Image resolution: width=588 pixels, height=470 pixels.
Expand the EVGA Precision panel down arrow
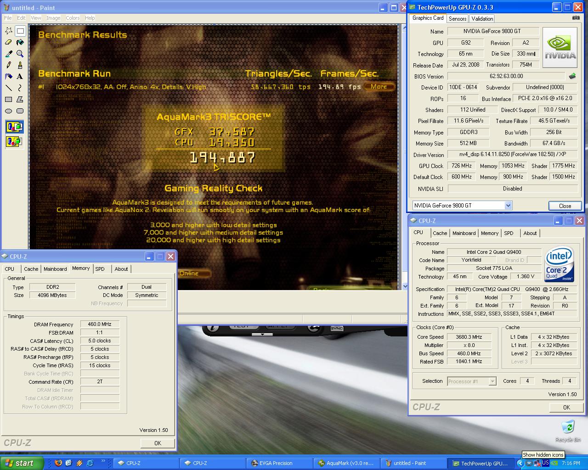click(263, 334)
